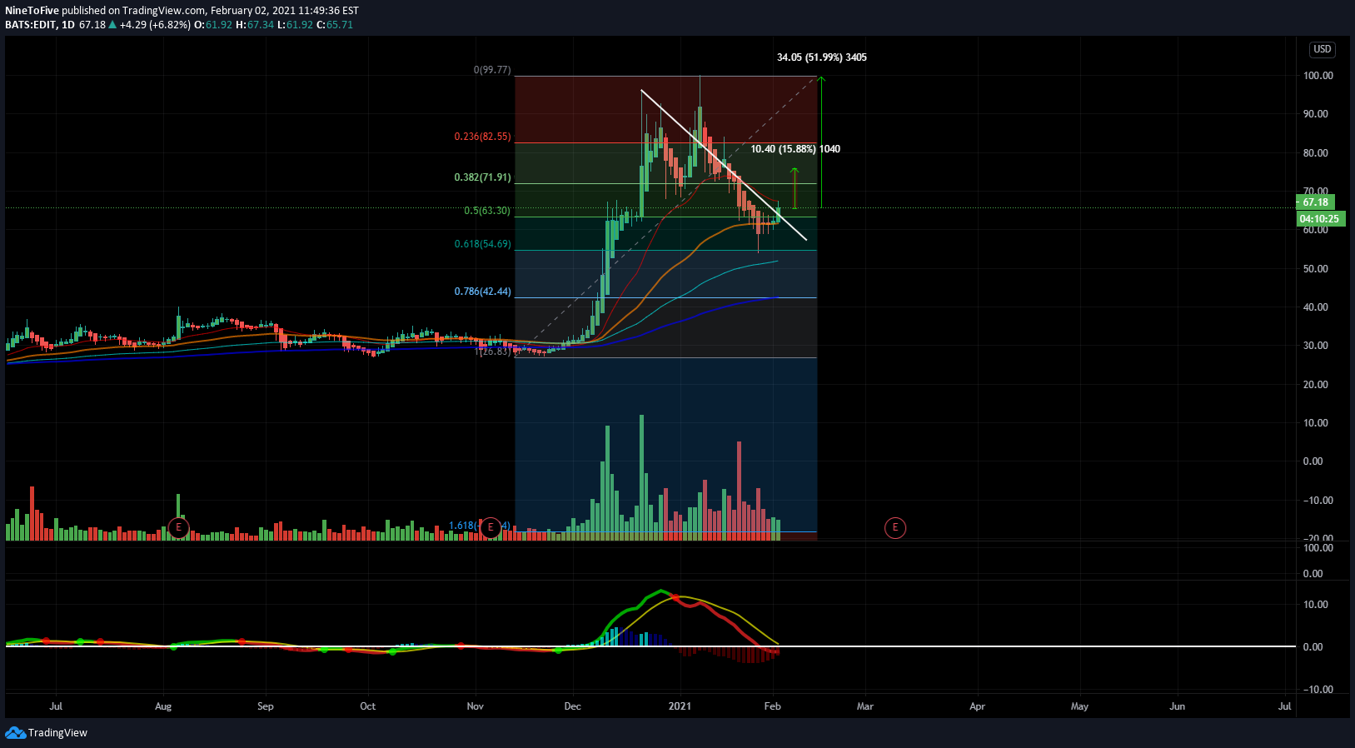Click the close value C:65.71
Image resolution: width=1355 pixels, height=748 pixels.
(x=334, y=25)
